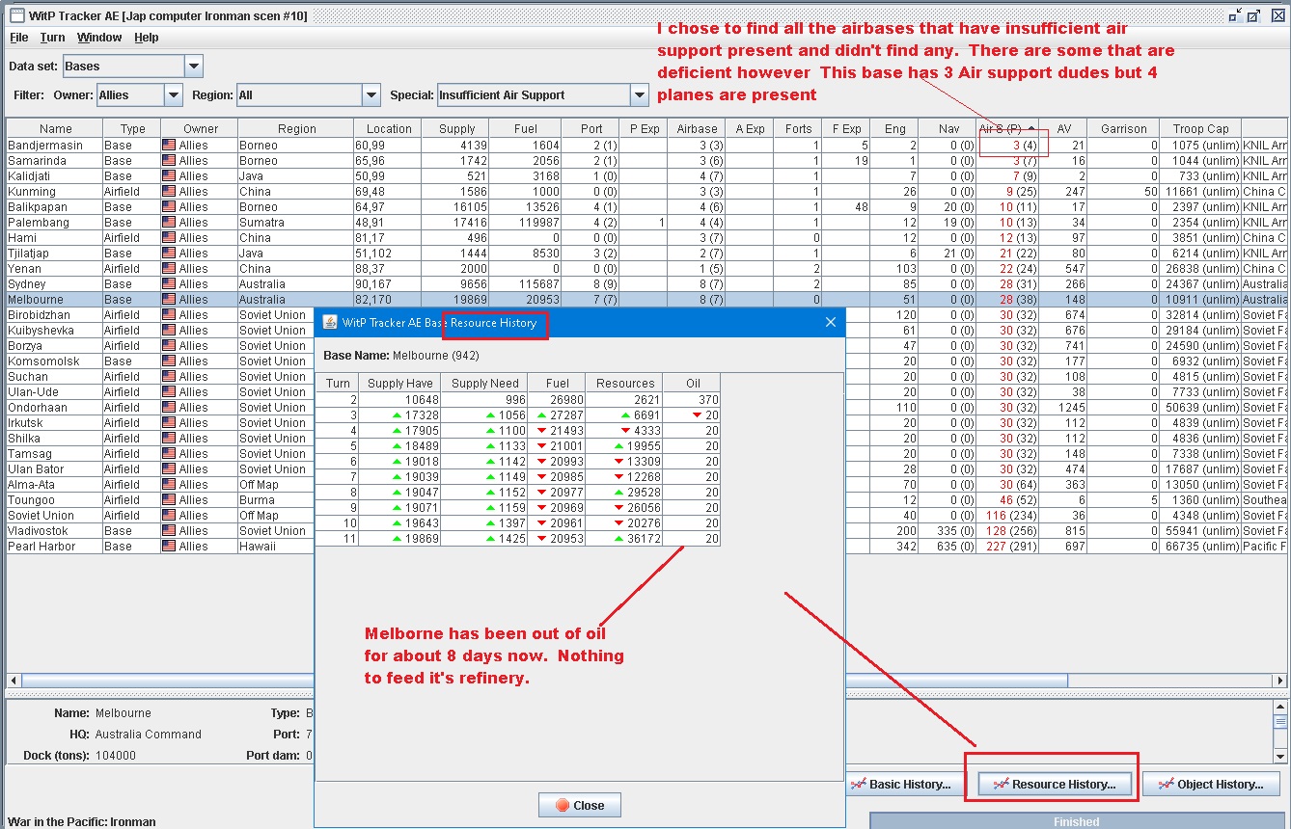Click the details panel scrollbar down arrow
The image size is (1291, 829).
tap(1280, 755)
